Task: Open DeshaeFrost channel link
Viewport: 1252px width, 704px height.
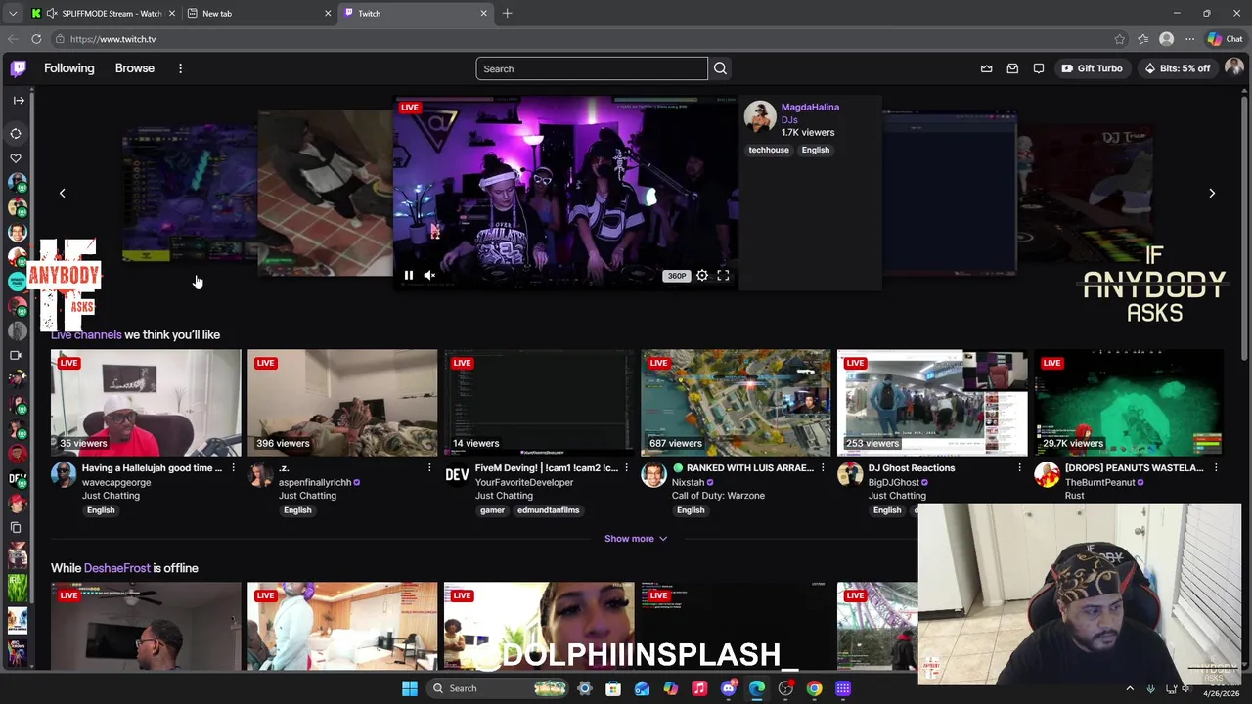Action: pos(117,568)
